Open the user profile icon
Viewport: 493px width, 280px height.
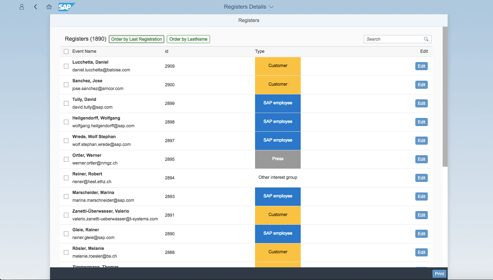tap(22, 7)
